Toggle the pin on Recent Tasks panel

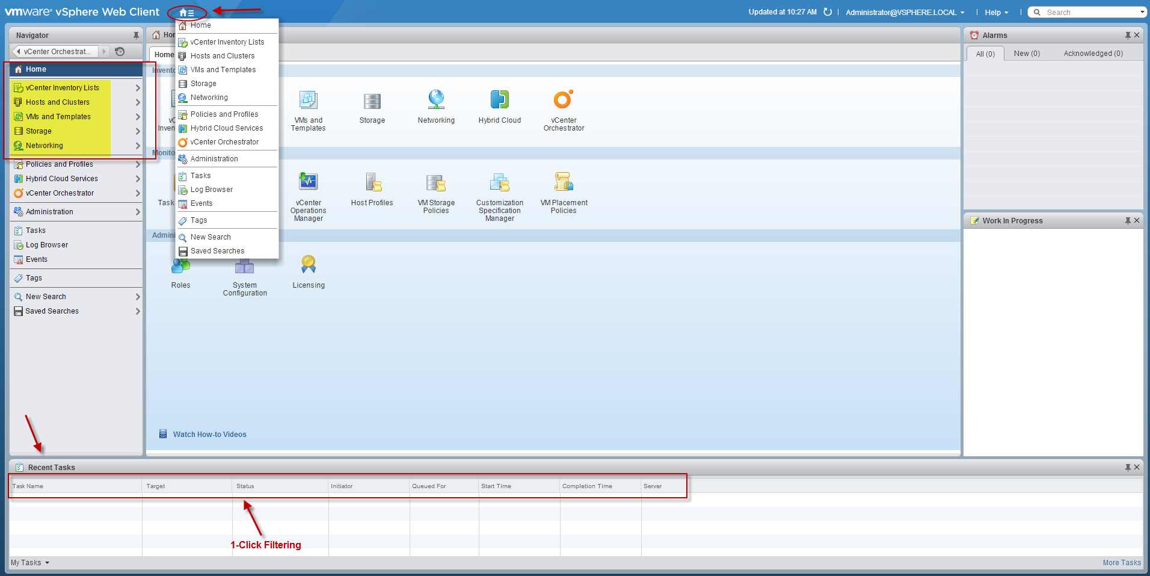click(x=1127, y=468)
